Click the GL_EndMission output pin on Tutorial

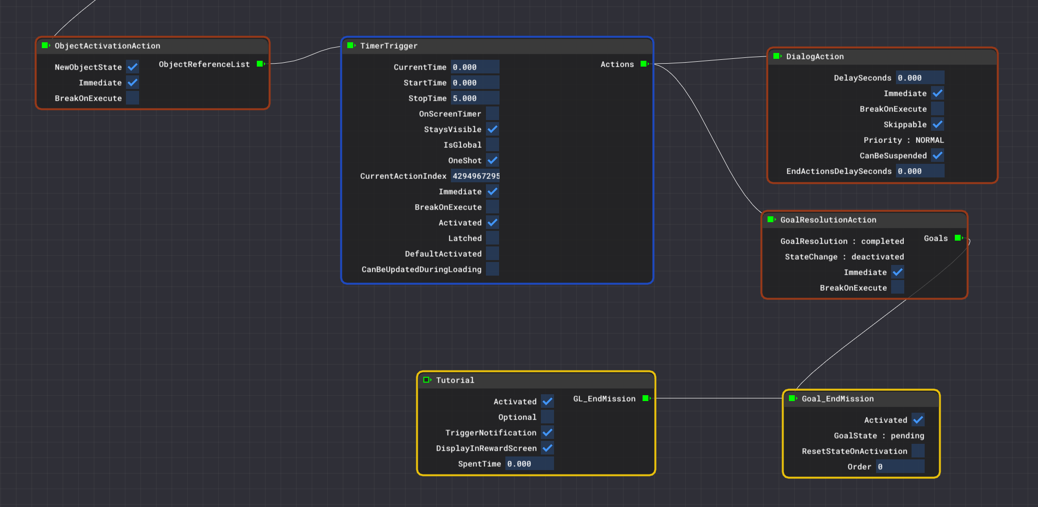pos(646,399)
